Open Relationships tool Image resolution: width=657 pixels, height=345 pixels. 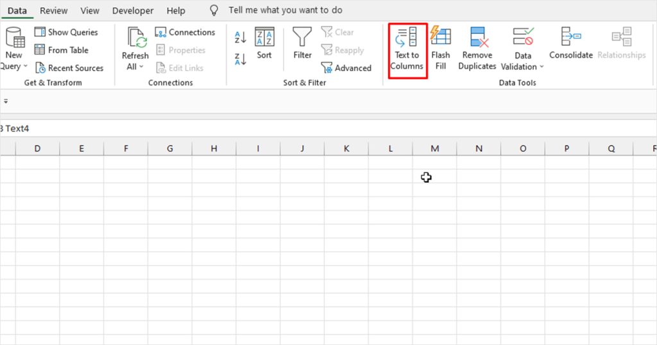[x=622, y=44]
